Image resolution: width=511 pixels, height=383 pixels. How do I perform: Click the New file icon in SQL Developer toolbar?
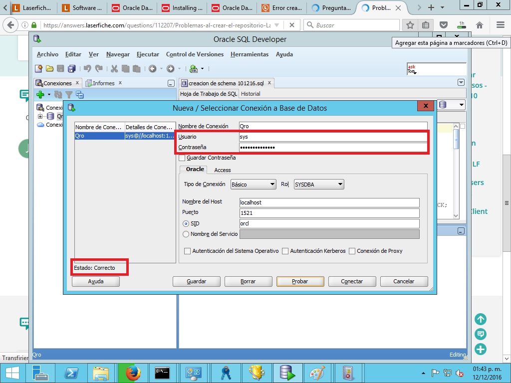coord(39,68)
